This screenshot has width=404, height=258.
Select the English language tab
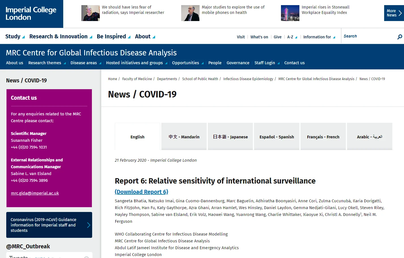point(138,136)
